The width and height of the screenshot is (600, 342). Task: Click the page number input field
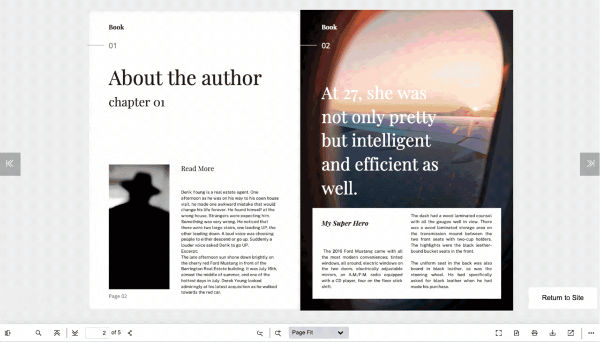click(97, 332)
